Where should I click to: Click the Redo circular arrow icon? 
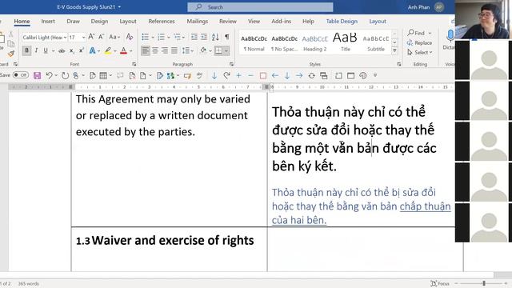(65, 76)
